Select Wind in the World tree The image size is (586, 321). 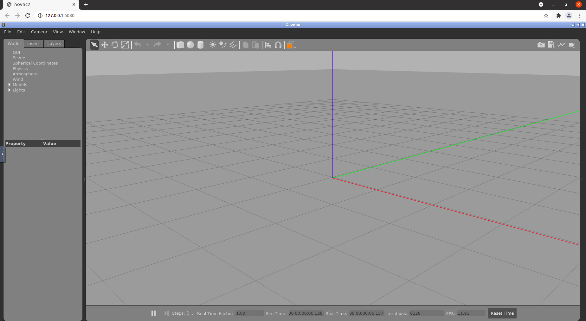pos(18,79)
